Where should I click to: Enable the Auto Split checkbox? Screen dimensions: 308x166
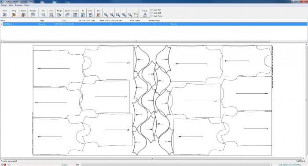point(152,13)
